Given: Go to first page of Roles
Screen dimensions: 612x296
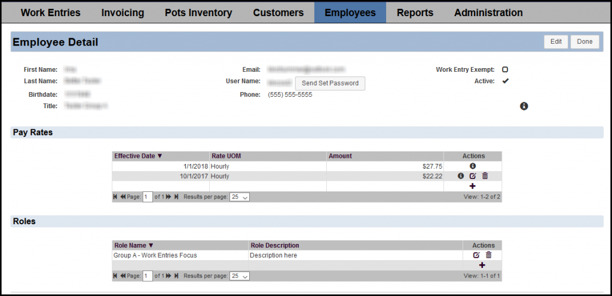Looking at the screenshot, I should click(115, 276).
